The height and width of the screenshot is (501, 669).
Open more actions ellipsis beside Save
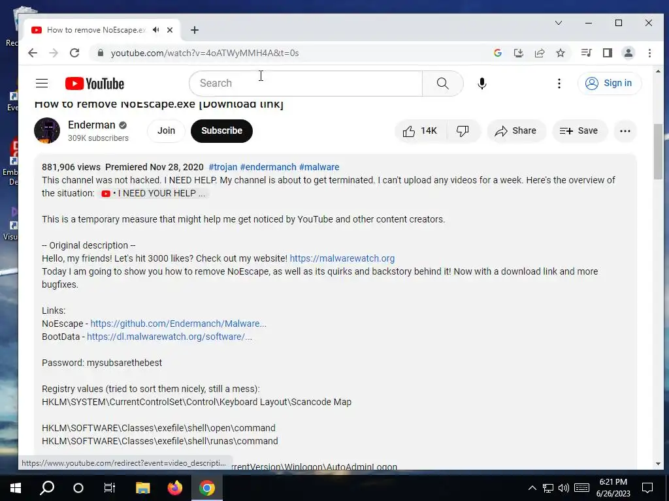click(x=625, y=130)
